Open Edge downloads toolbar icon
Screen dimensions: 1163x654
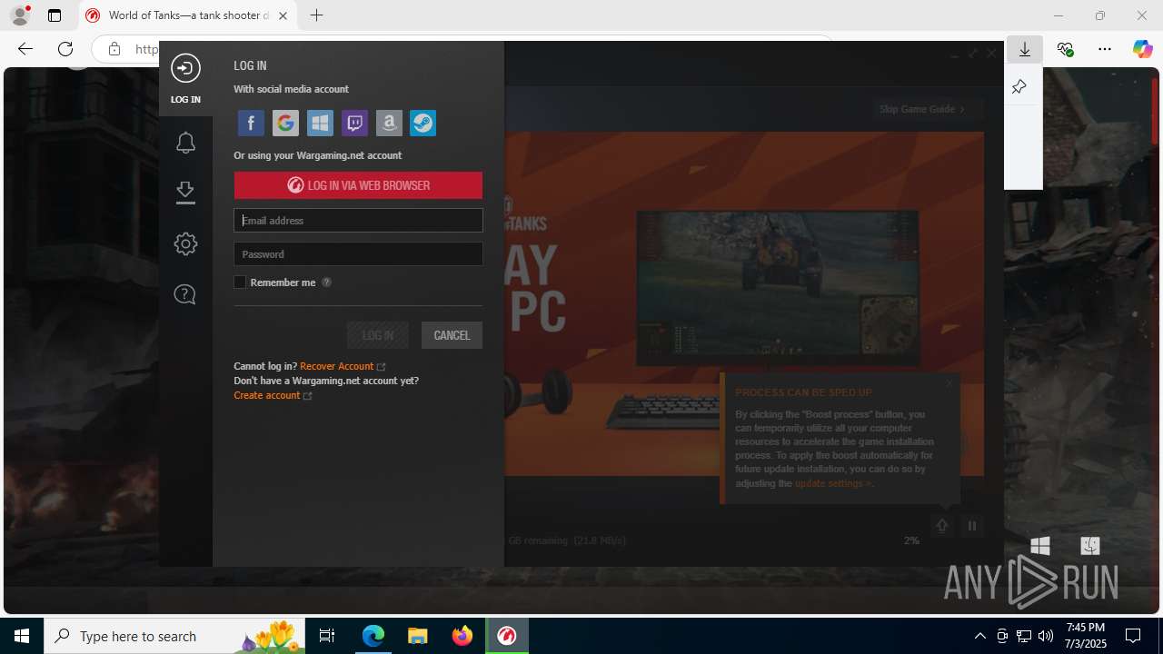pos(1025,49)
